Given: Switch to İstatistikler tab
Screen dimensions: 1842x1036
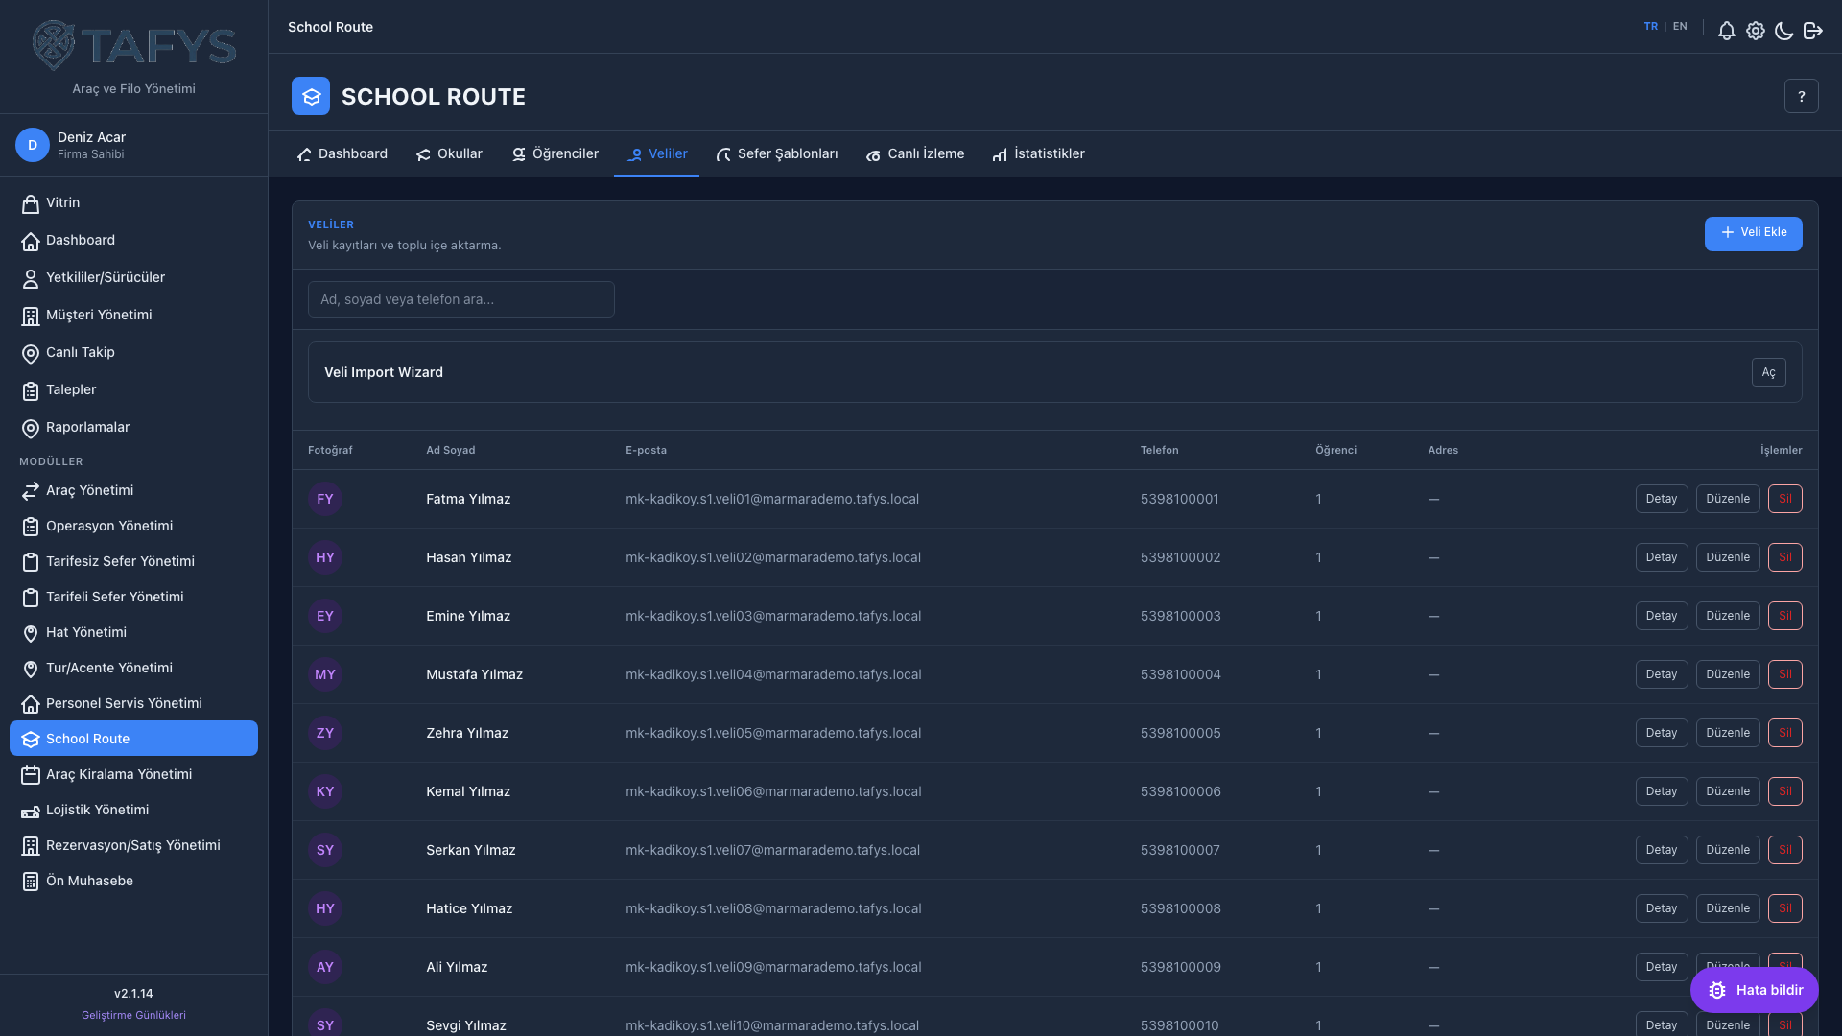Looking at the screenshot, I should (1039, 154).
